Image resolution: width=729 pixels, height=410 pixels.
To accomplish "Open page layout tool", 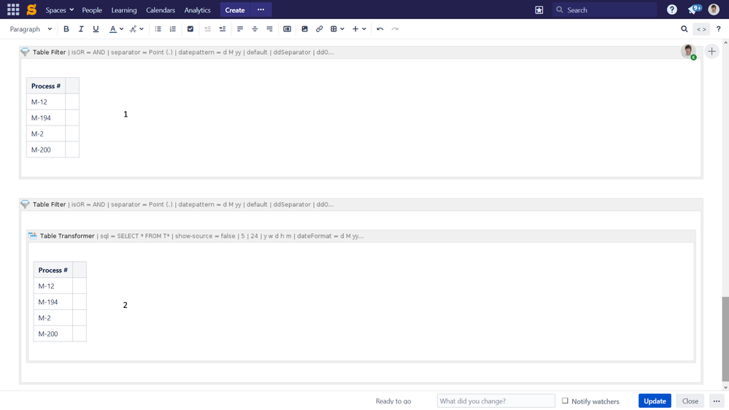I will tap(288, 29).
